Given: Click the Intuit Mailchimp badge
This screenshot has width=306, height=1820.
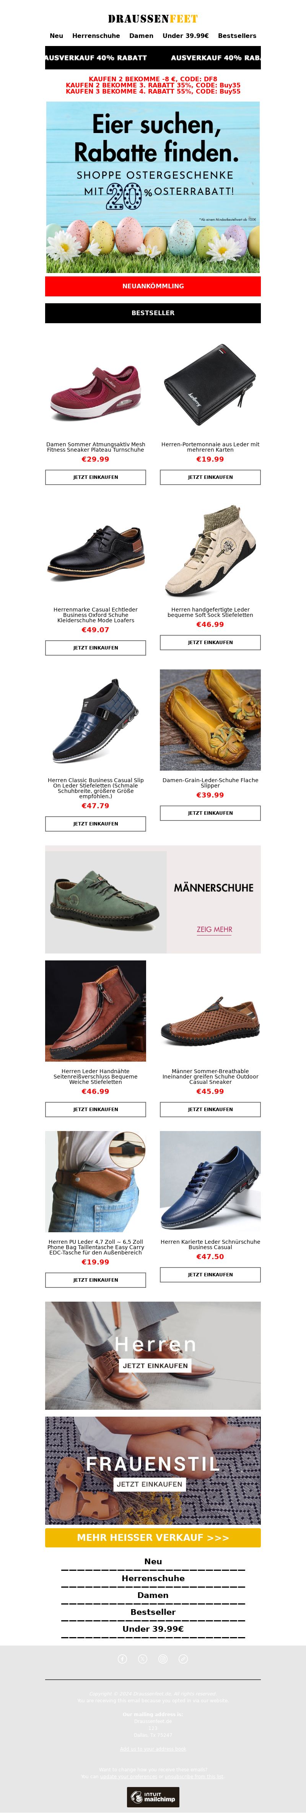Looking at the screenshot, I should 153,1797.
